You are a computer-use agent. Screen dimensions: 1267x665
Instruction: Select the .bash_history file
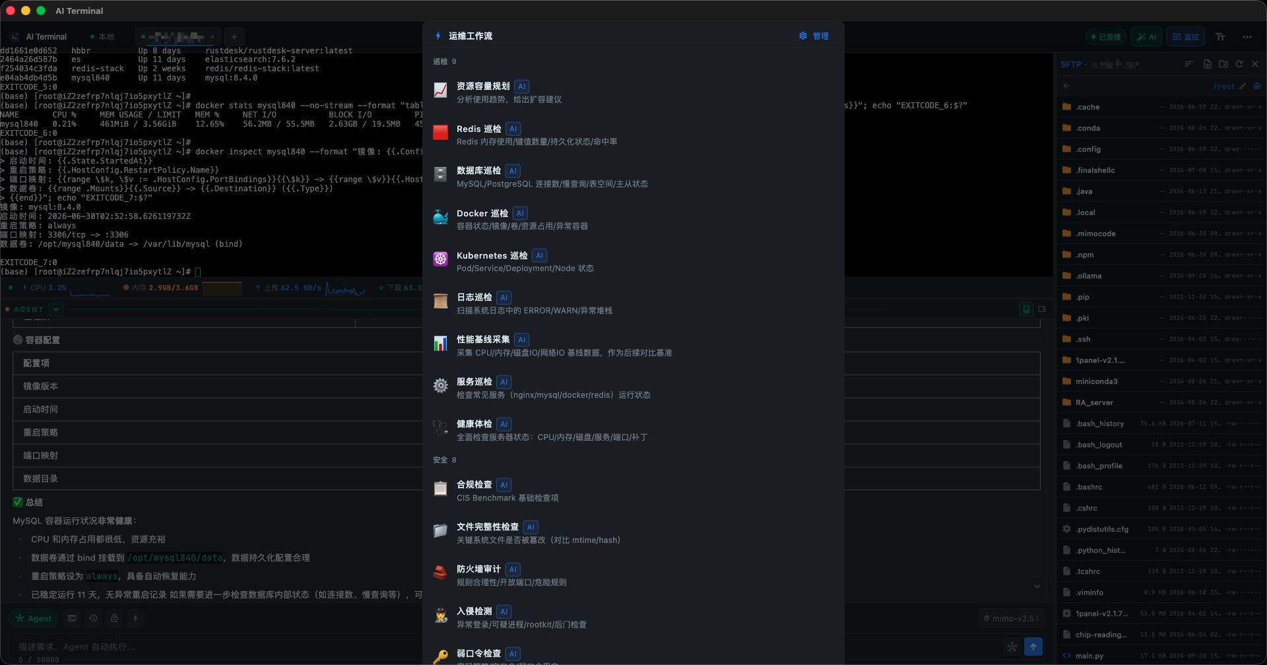point(1161,424)
